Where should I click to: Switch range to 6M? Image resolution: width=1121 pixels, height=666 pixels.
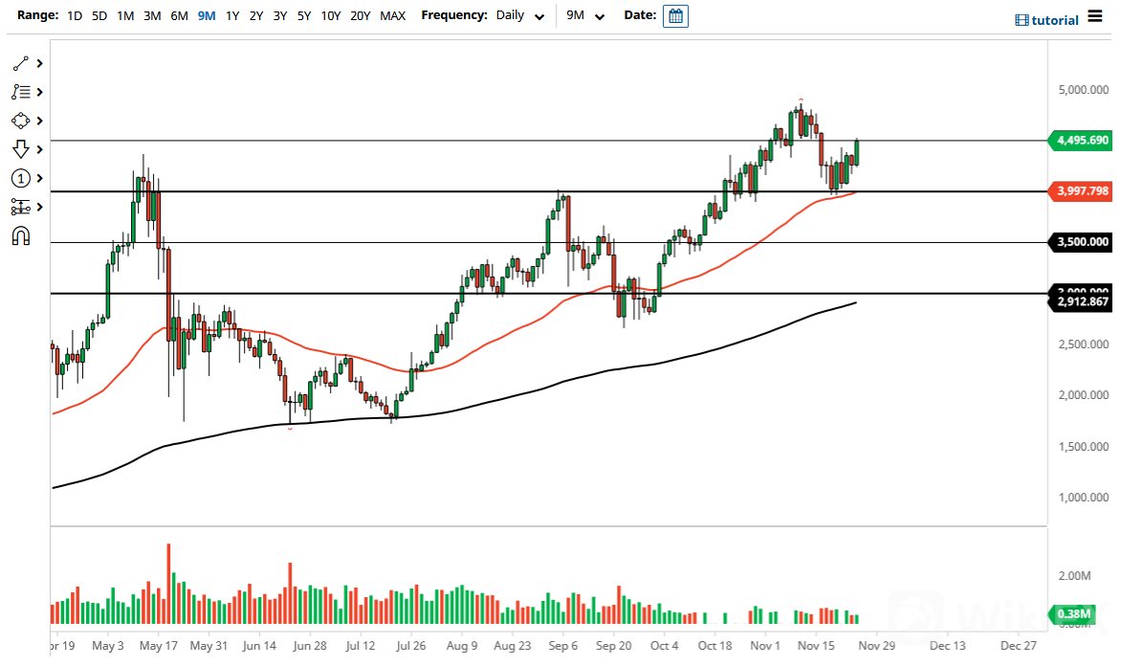[x=179, y=16]
